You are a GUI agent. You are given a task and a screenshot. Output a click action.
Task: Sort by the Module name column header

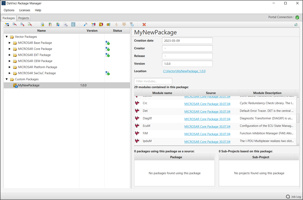162,93
